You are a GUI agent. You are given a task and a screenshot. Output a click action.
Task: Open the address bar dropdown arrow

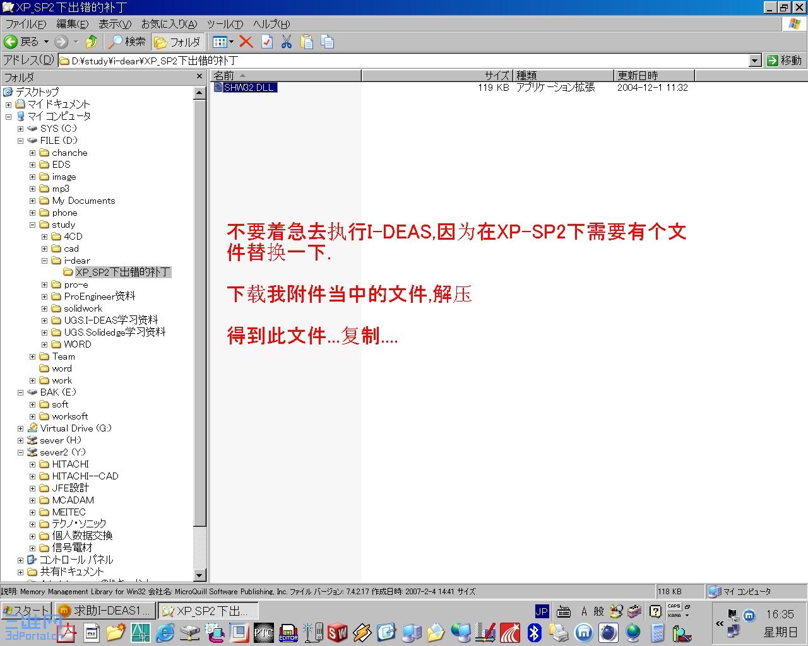pyautogui.click(x=755, y=61)
